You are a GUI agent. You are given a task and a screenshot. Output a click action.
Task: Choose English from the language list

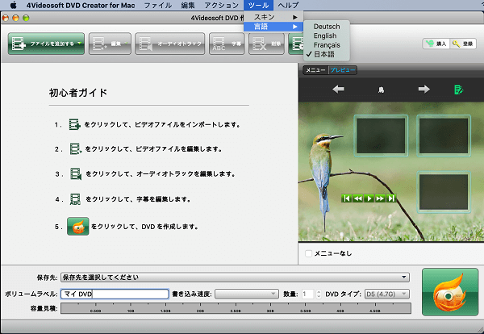coord(326,36)
